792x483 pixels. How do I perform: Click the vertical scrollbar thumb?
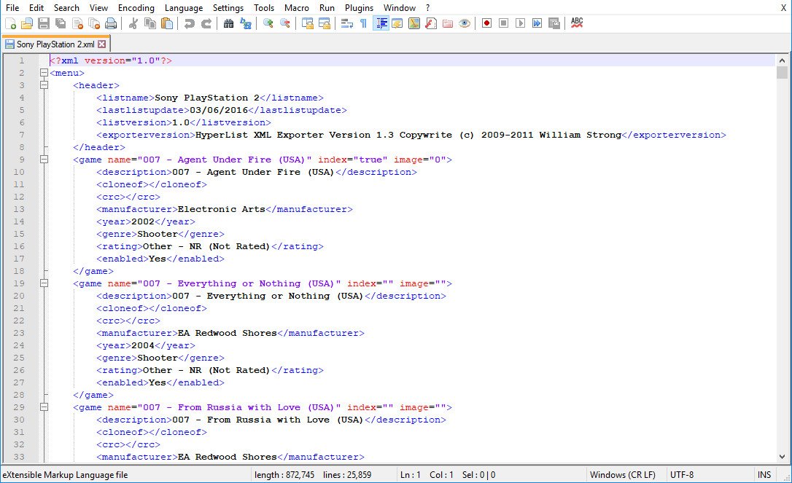click(x=782, y=73)
